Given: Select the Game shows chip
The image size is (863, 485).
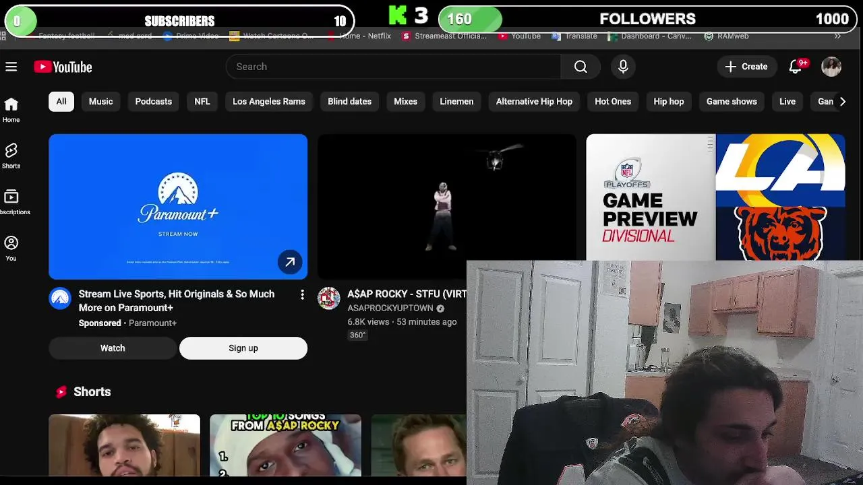Looking at the screenshot, I should [732, 102].
